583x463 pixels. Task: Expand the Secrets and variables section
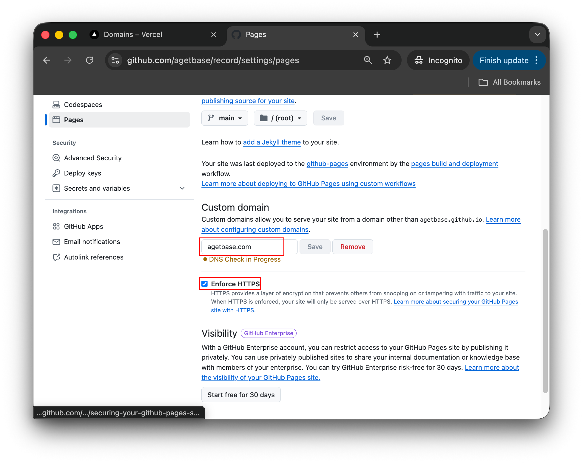[x=182, y=188]
